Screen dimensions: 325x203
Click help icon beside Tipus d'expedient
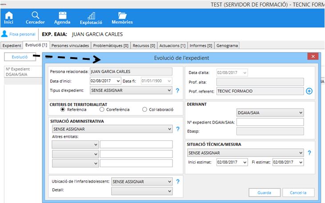point(177,90)
